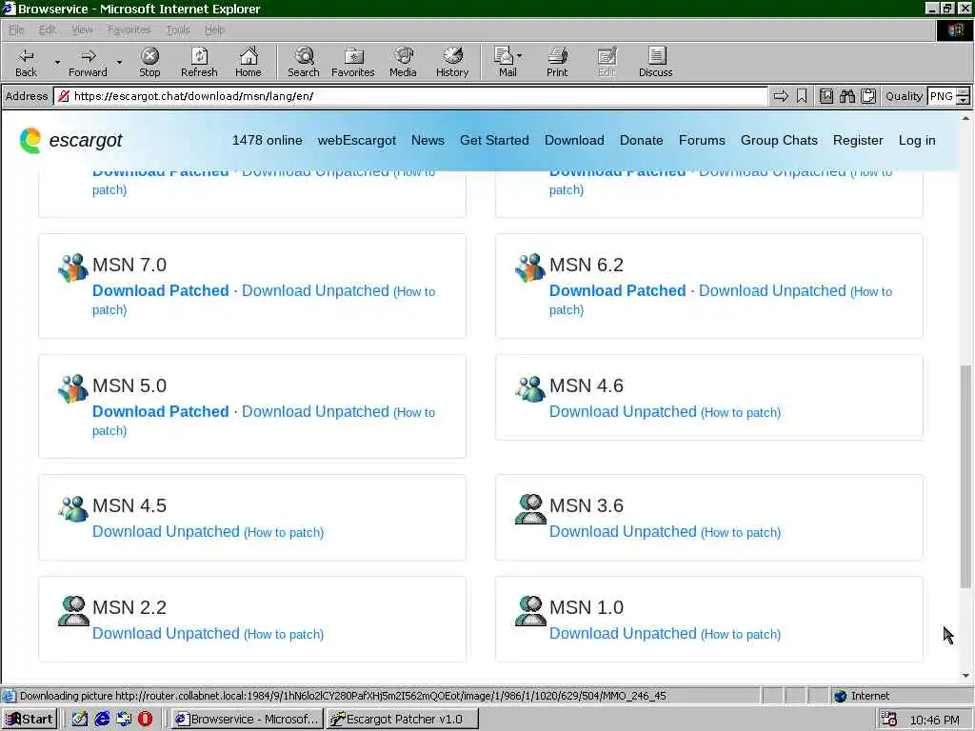The width and height of the screenshot is (975, 731).
Task: Click the scheduler icon in the system tray
Action: [x=889, y=719]
